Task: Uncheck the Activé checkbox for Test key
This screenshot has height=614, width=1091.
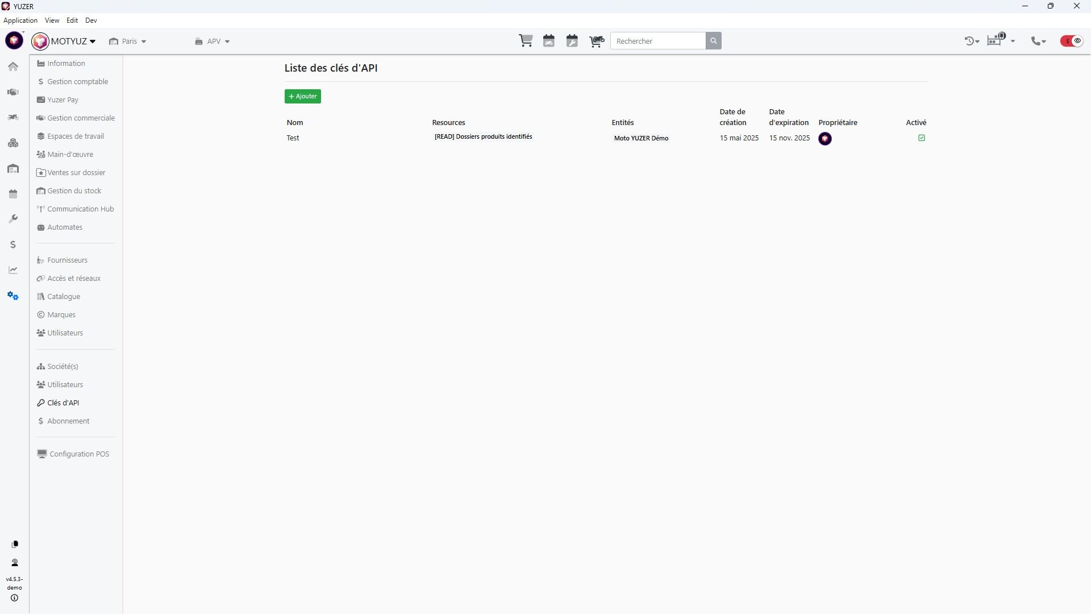Action: pyautogui.click(x=922, y=138)
